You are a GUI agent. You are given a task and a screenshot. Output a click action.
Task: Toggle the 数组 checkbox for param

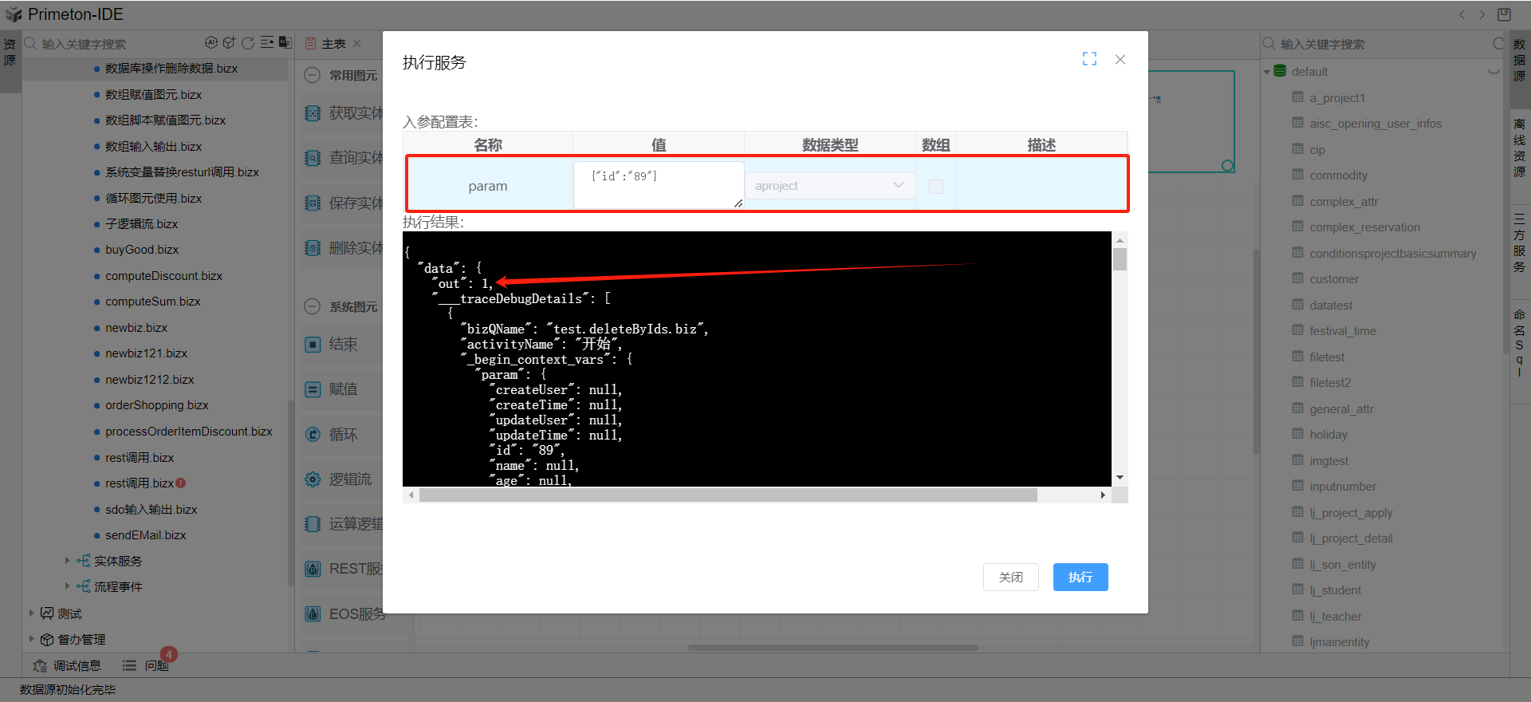tap(936, 187)
